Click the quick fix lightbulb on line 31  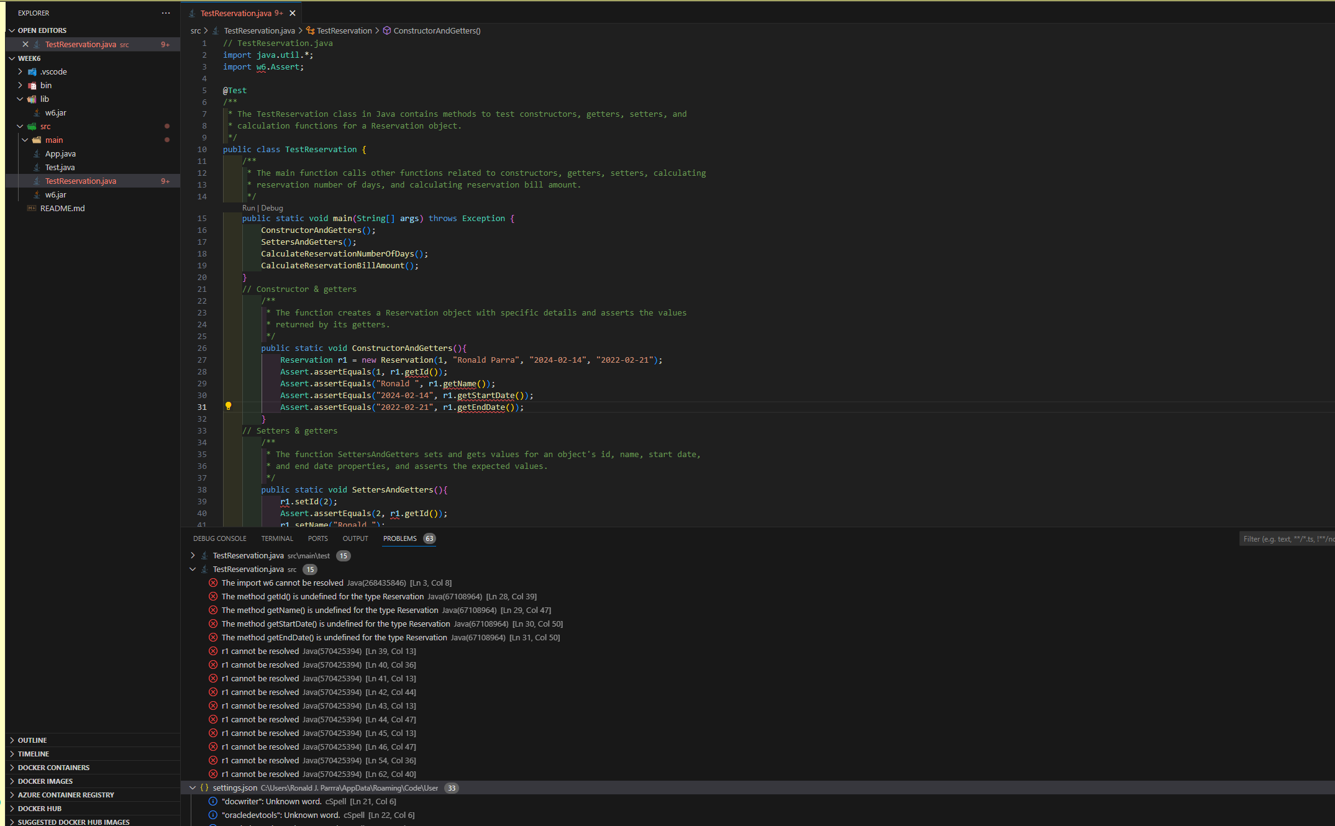229,406
